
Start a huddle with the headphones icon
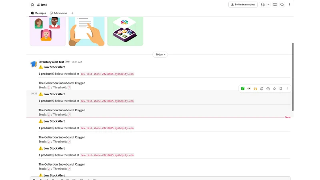click(263, 4)
